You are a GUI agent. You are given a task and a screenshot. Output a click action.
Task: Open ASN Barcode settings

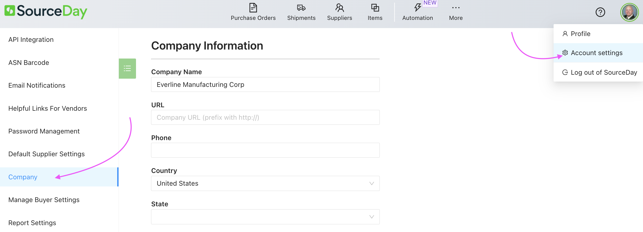pos(29,63)
